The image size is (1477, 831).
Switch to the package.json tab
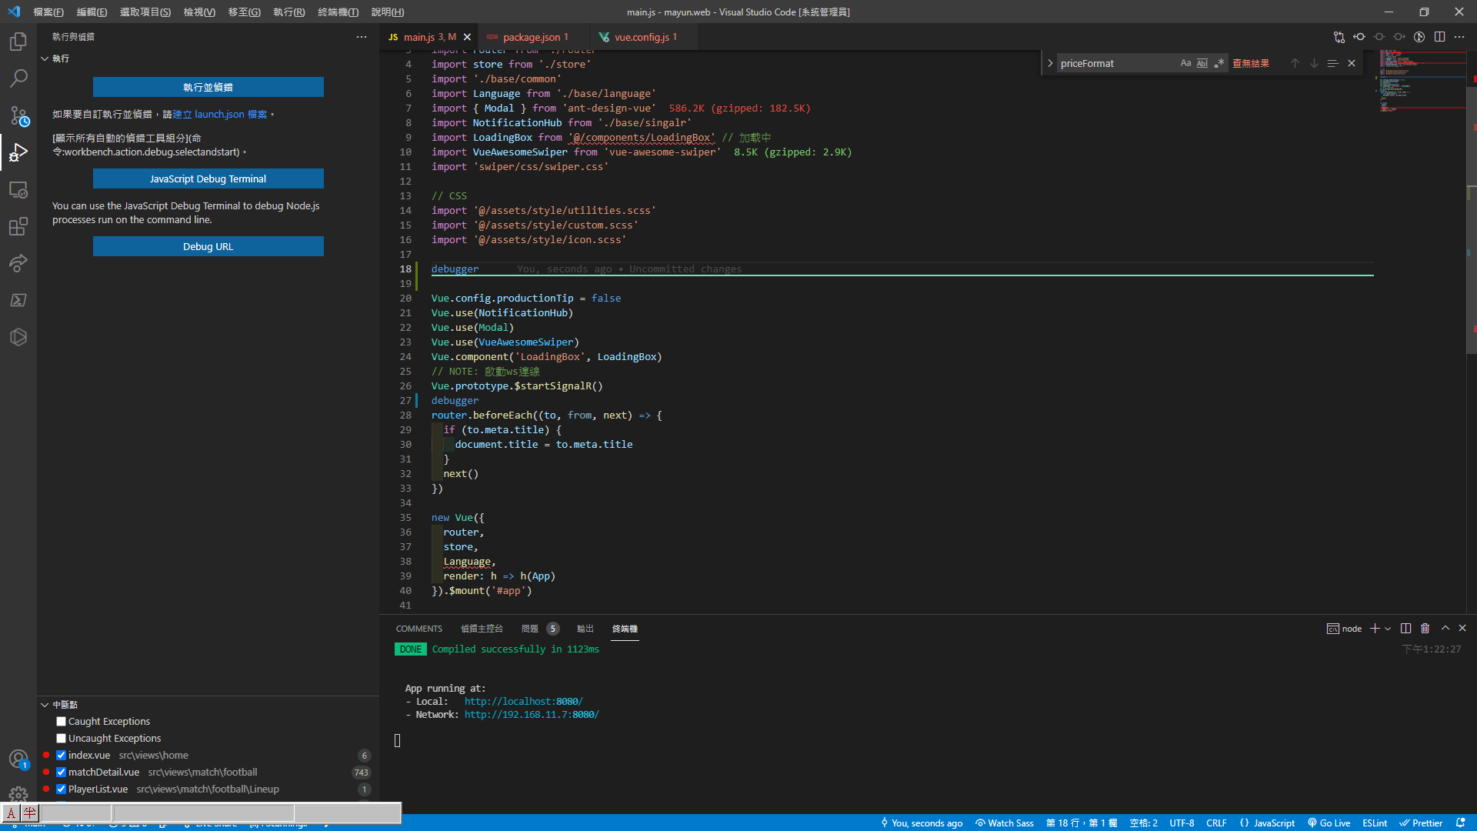(x=531, y=37)
